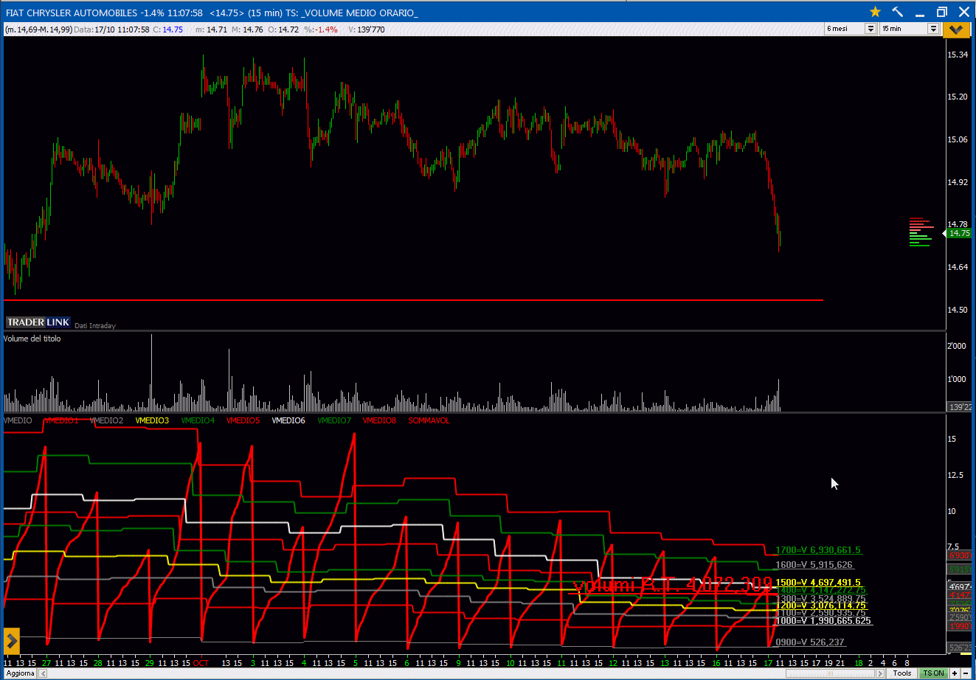Click the current price tag 14.75
The height and width of the screenshot is (680, 976).
959,233
